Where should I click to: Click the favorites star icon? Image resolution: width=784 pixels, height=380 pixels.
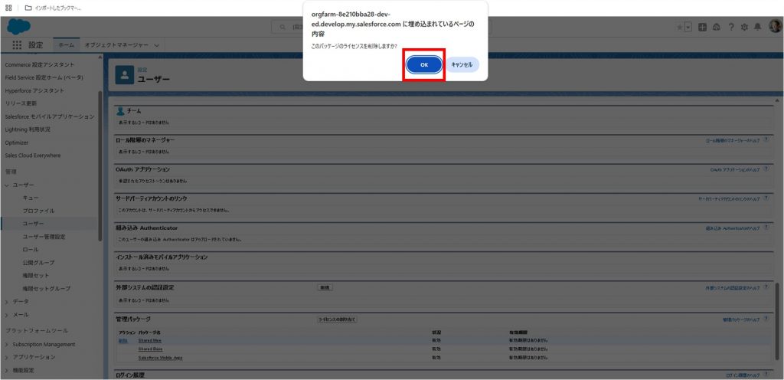coord(679,27)
